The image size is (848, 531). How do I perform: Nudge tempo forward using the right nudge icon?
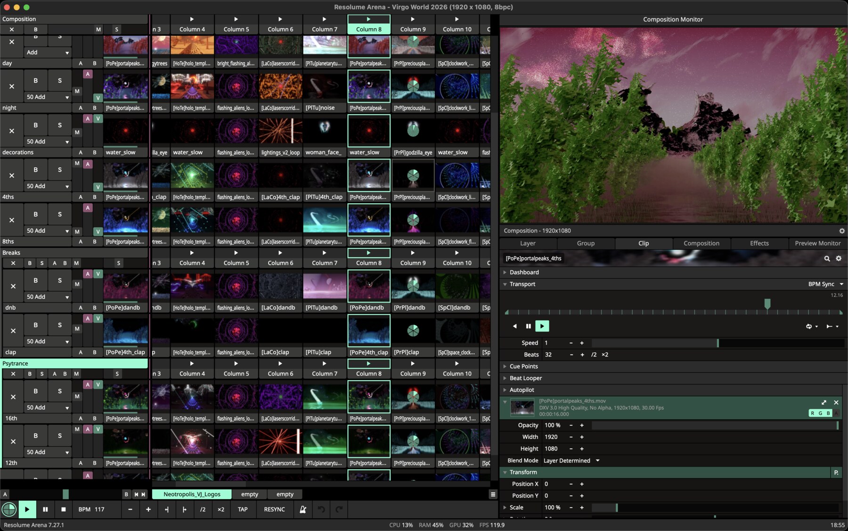[184, 509]
